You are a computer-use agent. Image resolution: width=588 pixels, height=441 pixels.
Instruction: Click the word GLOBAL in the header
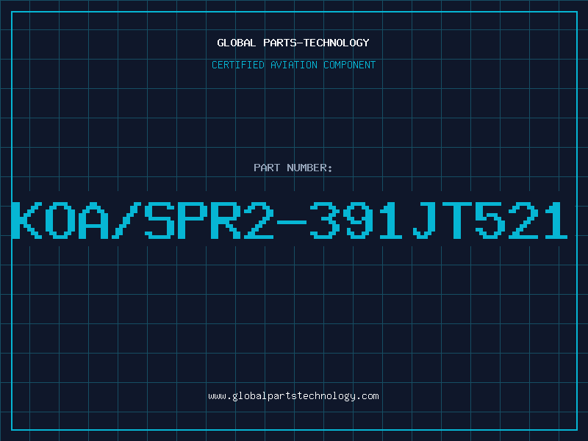point(236,43)
